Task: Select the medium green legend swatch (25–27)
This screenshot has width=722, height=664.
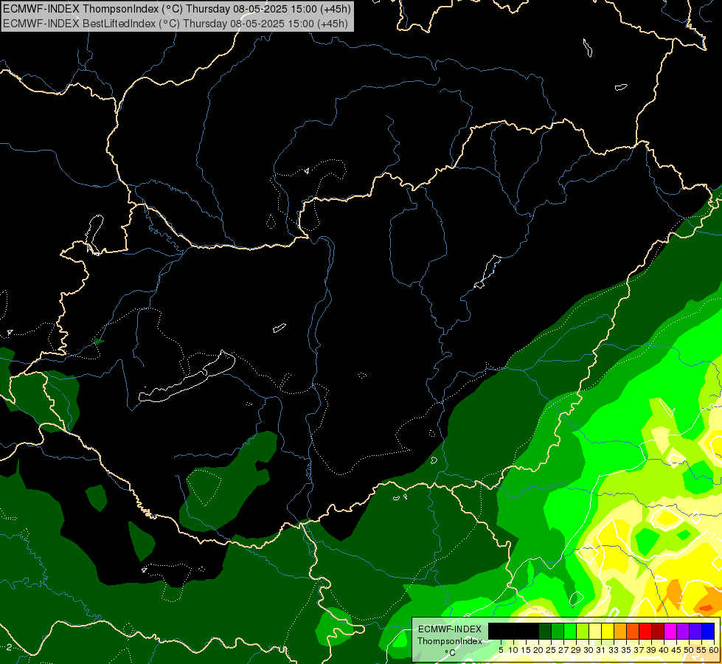Action: [x=558, y=631]
